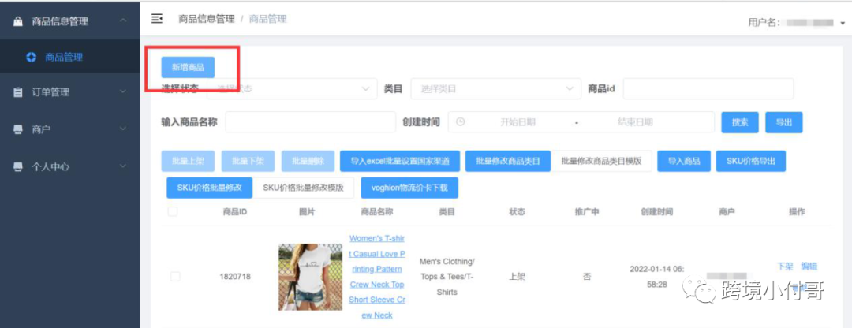
Task: Click the clock icon in date range field
Action: [460, 121]
